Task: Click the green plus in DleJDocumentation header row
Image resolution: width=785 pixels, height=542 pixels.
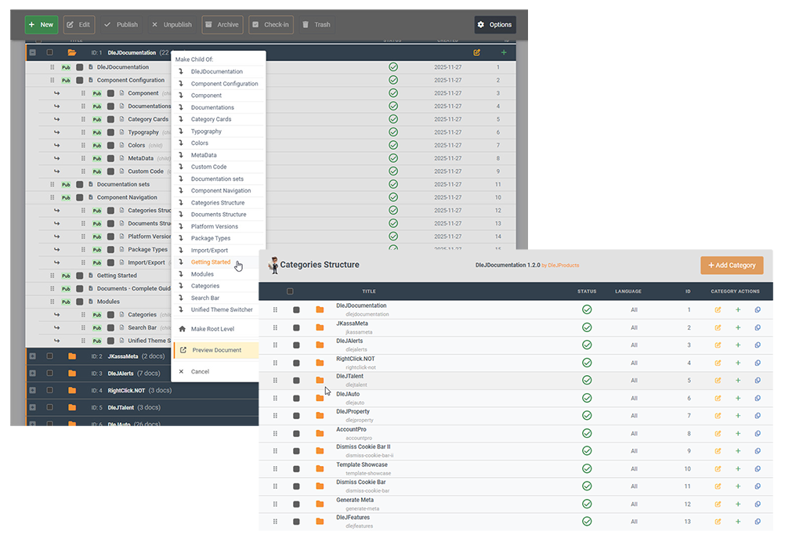Action: point(504,52)
